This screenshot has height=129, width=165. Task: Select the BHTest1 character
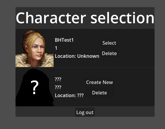(x=109, y=43)
